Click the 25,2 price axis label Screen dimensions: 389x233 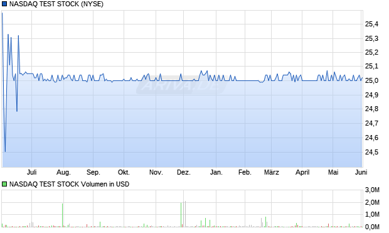pos(371,52)
